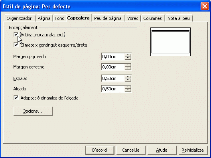Image resolution: width=211 pixels, height=158 pixels.
Task: Toggle El mateix contingut esquerra/dreta checkbox
Action: 16,45
